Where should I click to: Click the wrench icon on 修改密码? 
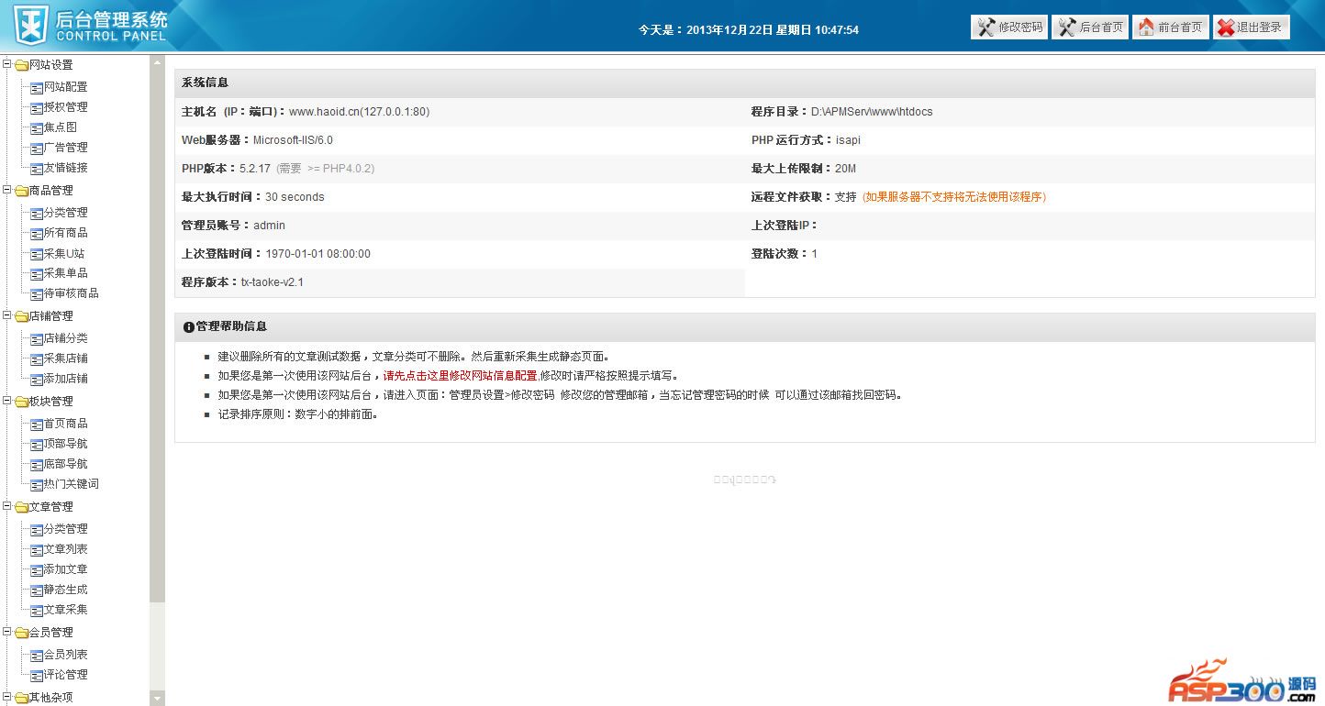pos(986,28)
